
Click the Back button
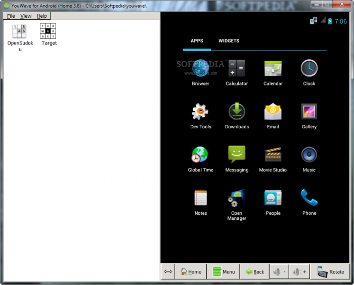(255, 272)
